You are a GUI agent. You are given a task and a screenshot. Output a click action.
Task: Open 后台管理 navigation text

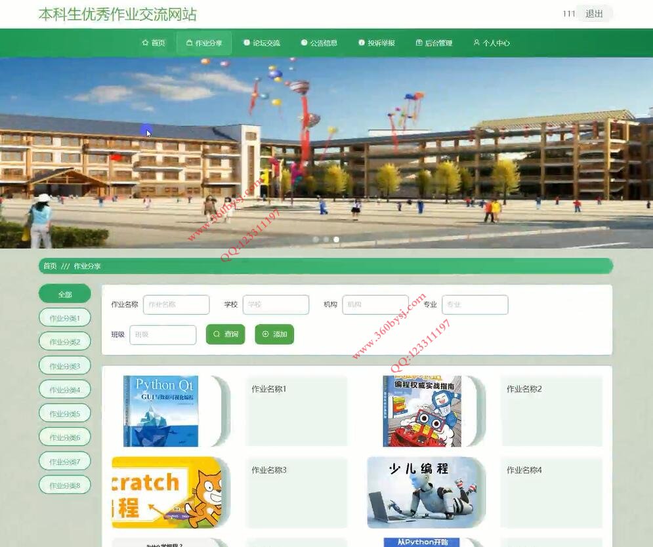coord(438,43)
